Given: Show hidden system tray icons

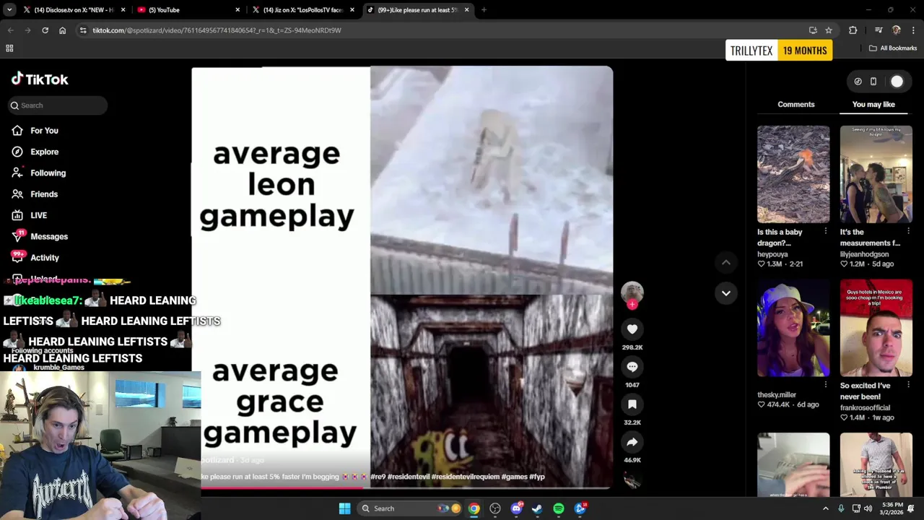Looking at the screenshot, I should [825, 508].
